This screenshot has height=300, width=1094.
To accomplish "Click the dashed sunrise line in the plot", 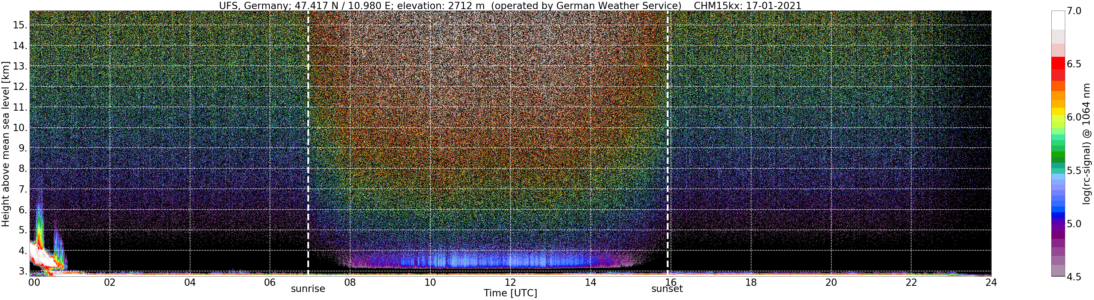I will coord(308,143).
